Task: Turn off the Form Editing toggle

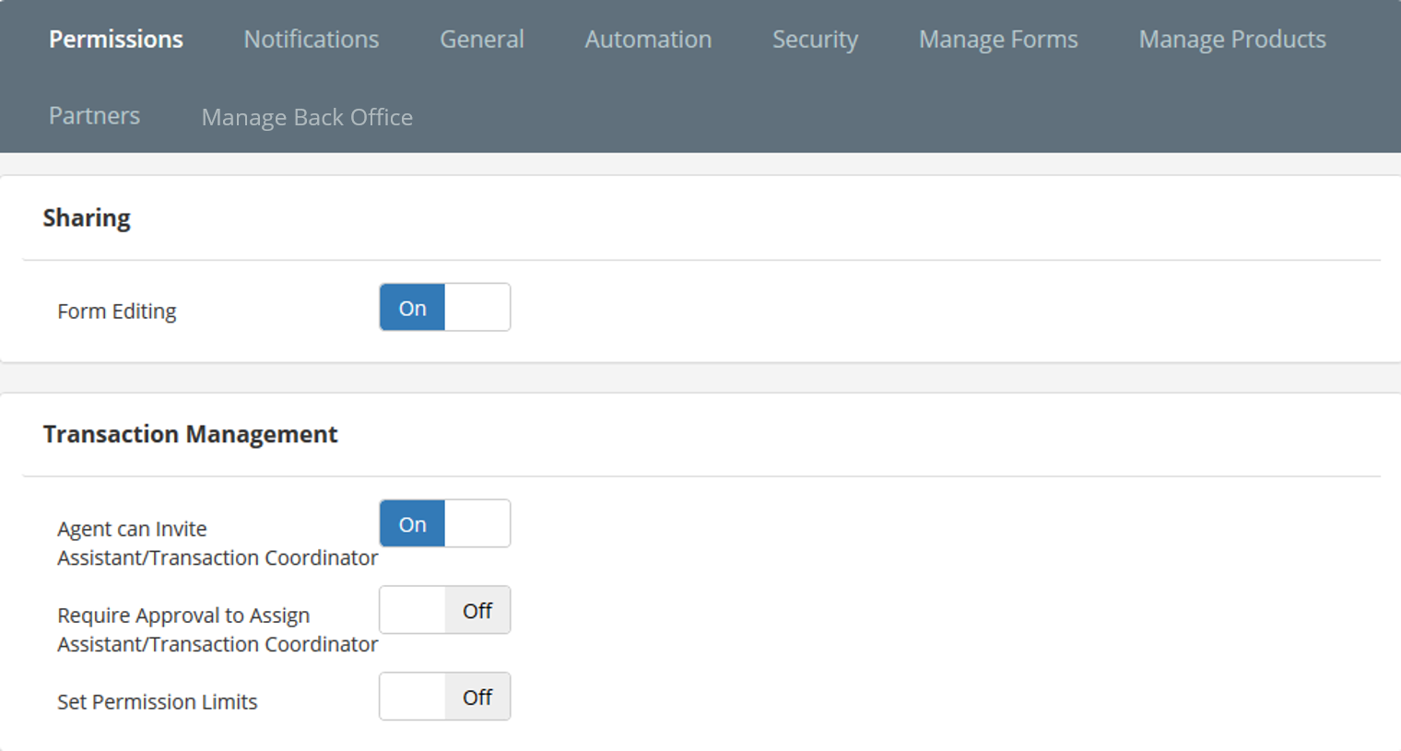Action: pos(444,307)
